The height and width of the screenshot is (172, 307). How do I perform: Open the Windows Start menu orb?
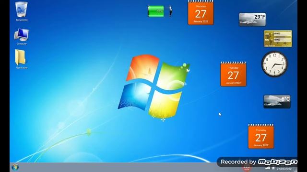click(15, 167)
